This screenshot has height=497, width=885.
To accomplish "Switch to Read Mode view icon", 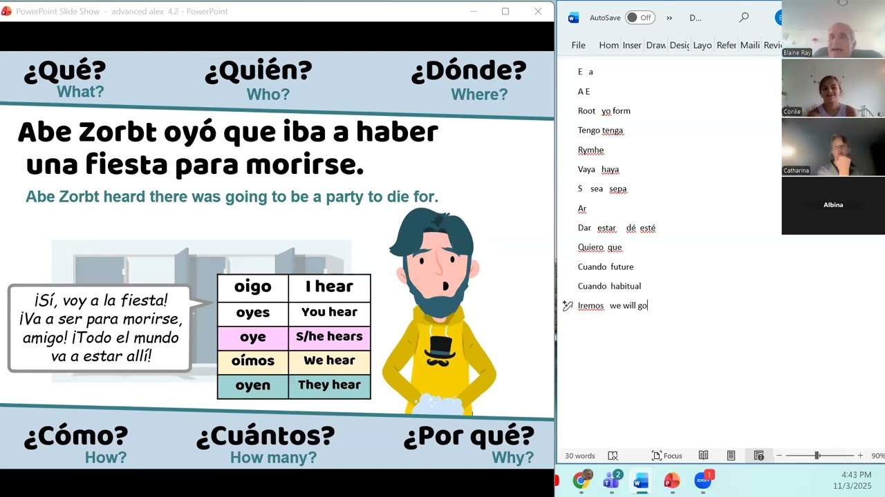I will pos(703,456).
